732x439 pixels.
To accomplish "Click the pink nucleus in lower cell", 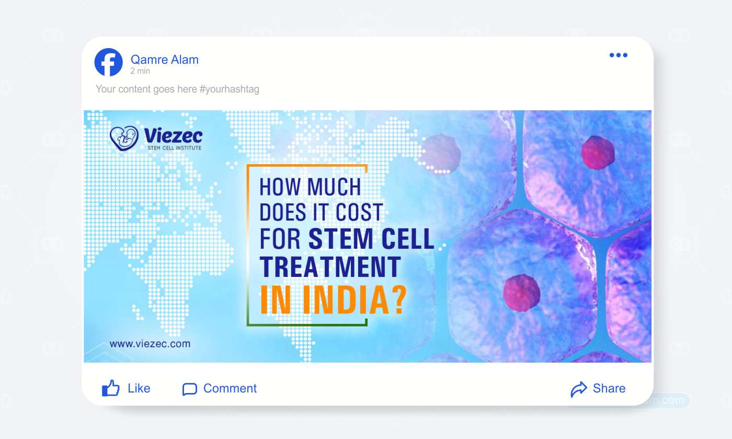I will coord(521,292).
